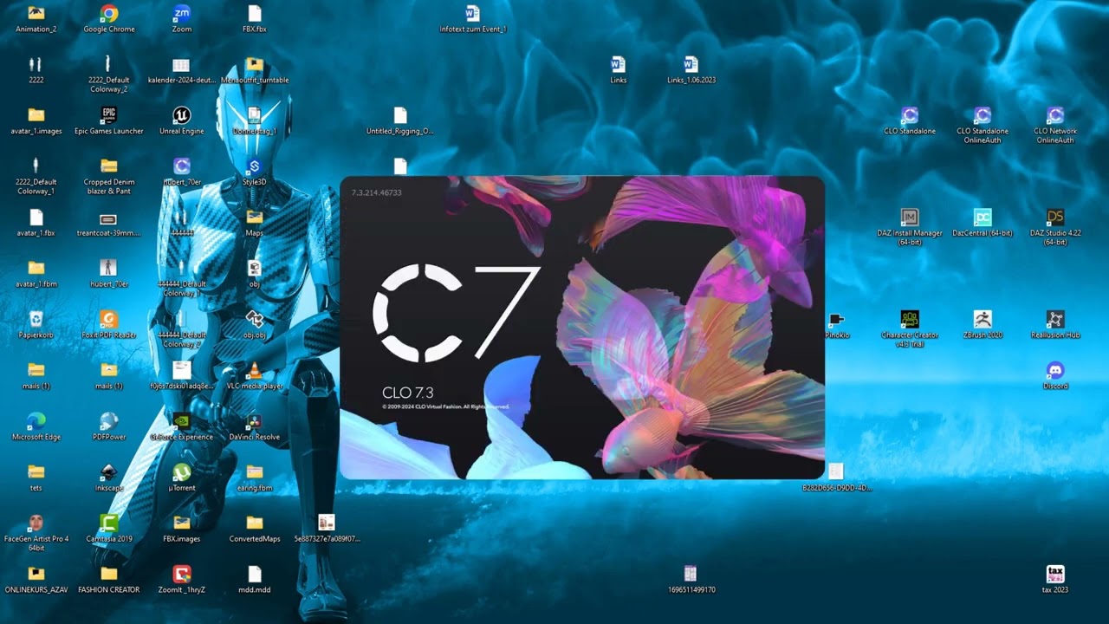This screenshot has height=624, width=1109.
Task: Select the avatar_1.fbm folder
Action: tap(36, 268)
